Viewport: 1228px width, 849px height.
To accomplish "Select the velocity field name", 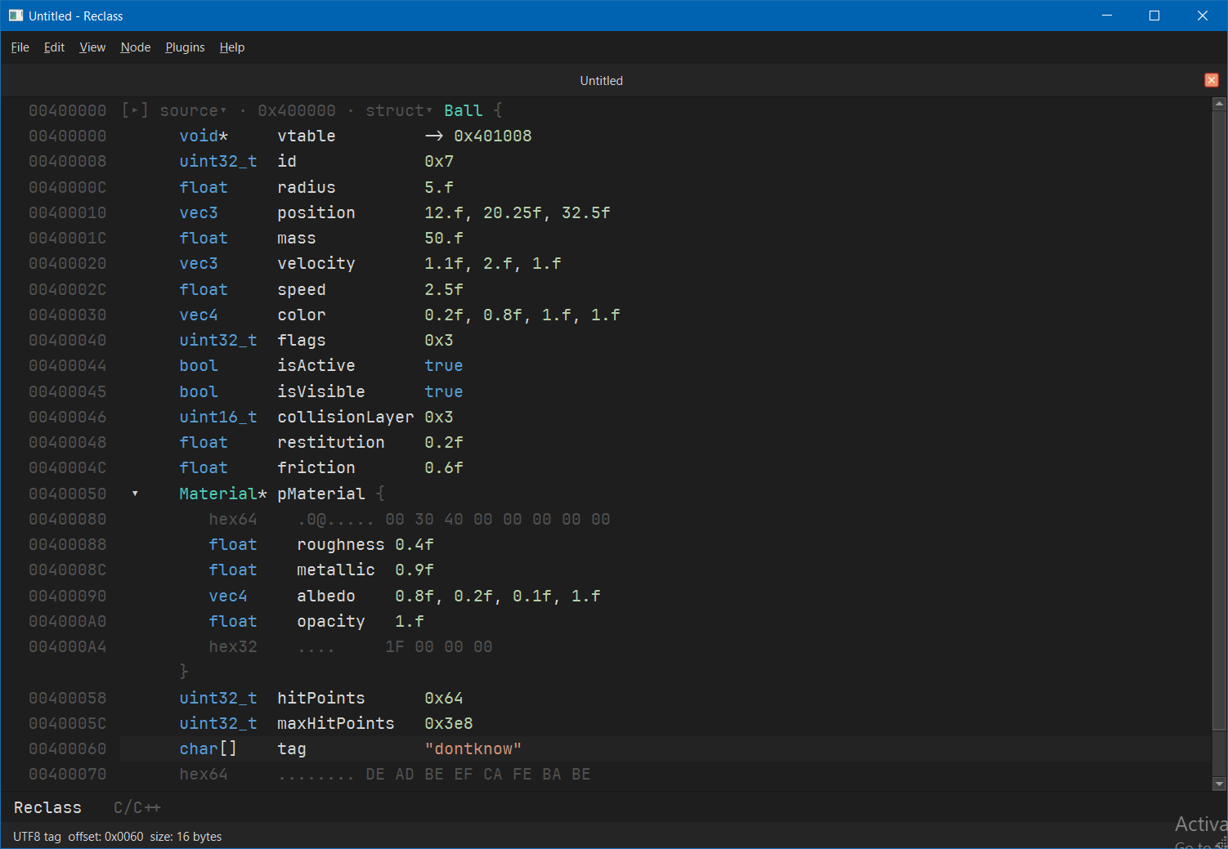I will tap(316, 263).
